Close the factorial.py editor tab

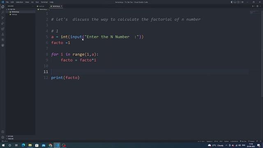click(x=61, y=6)
